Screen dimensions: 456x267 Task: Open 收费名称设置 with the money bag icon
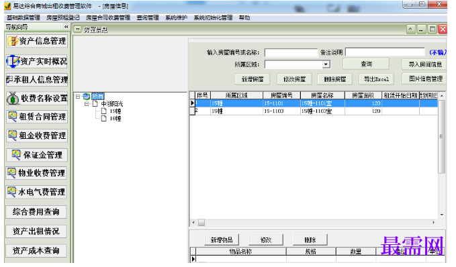37,99
